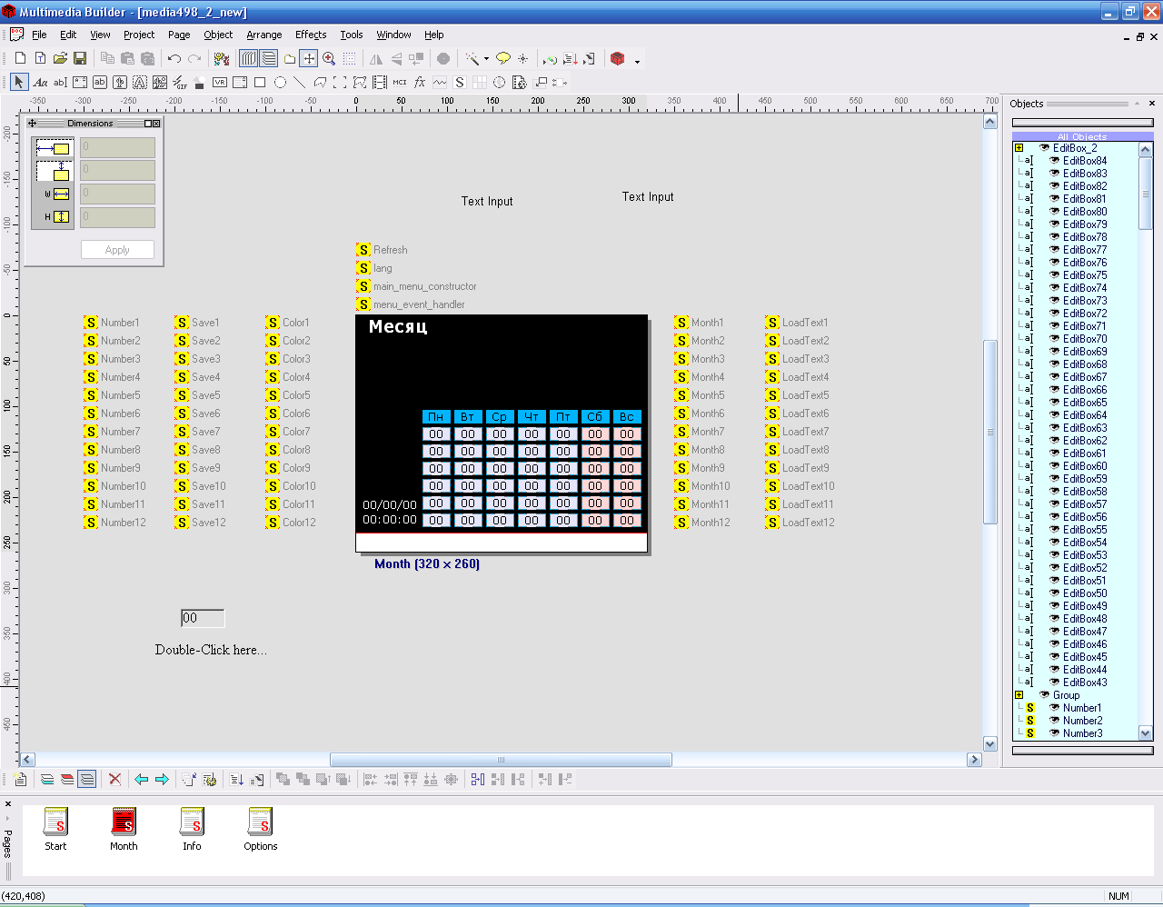The height and width of the screenshot is (907, 1163).
Task: Click the red X delete page icon
Action: point(114,779)
